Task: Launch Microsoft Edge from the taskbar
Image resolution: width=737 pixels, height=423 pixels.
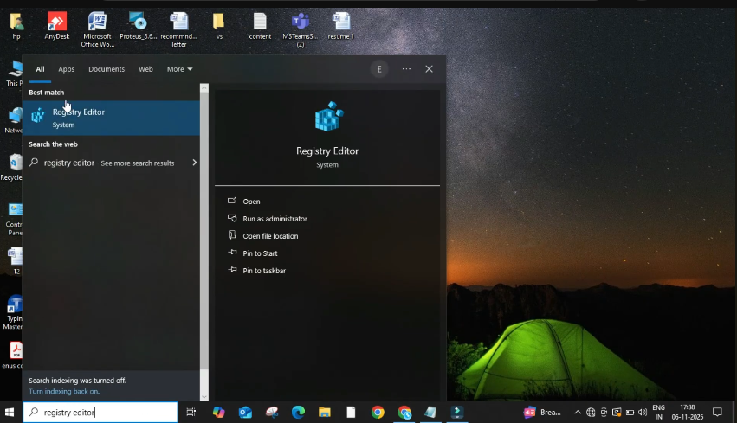Action: (x=298, y=413)
